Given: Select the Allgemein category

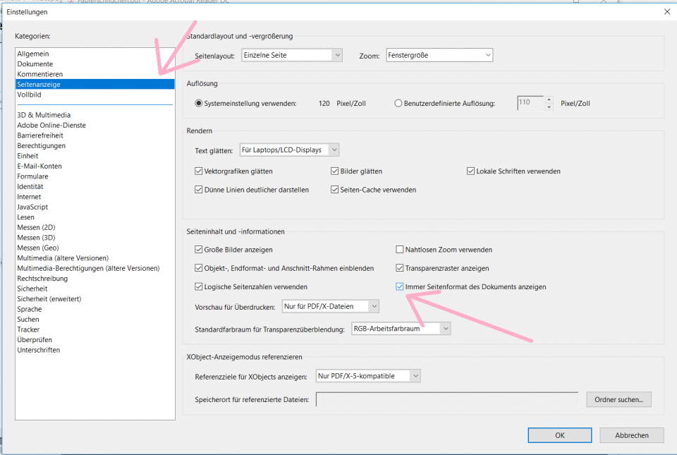Looking at the screenshot, I should pos(33,54).
